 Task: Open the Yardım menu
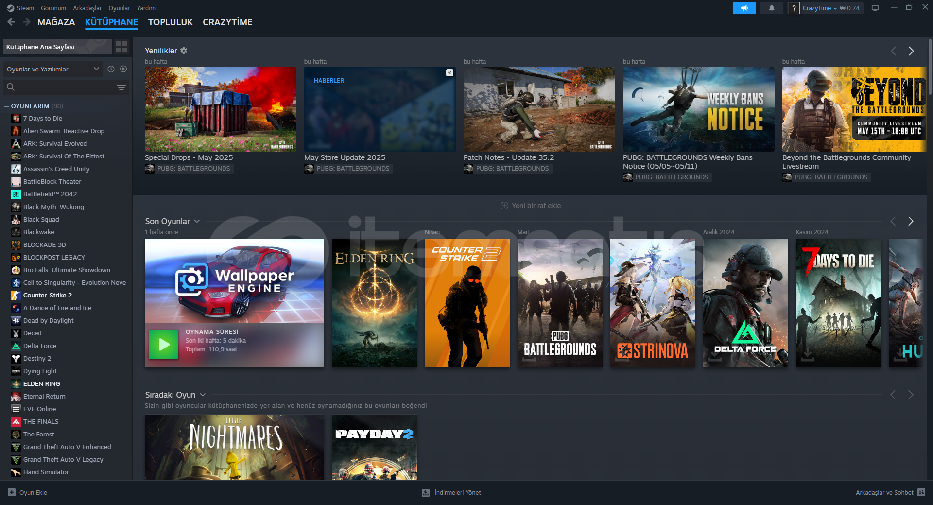(146, 8)
